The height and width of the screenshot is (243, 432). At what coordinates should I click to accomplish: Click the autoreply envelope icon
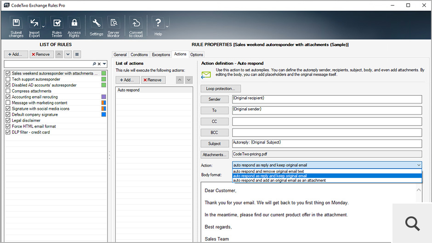(x=206, y=75)
